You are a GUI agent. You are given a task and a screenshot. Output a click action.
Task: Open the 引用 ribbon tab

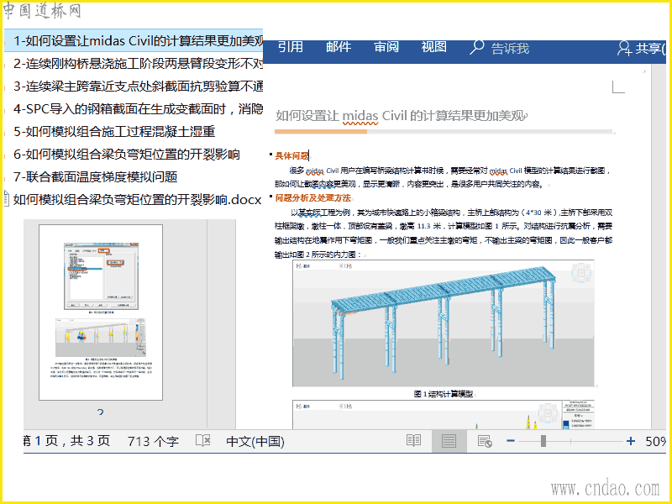(x=291, y=47)
